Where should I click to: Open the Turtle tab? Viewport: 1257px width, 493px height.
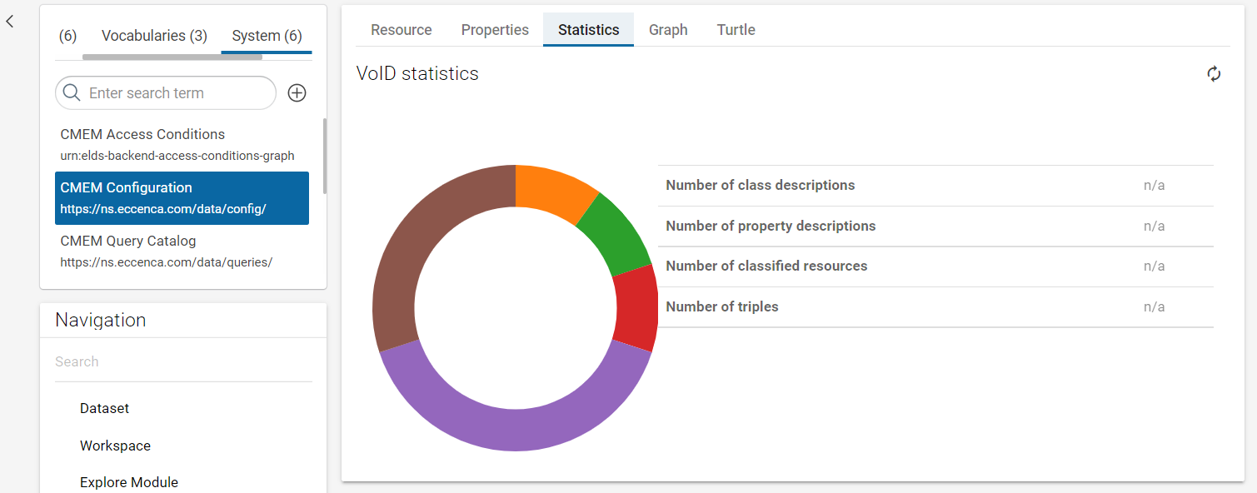[x=736, y=30]
